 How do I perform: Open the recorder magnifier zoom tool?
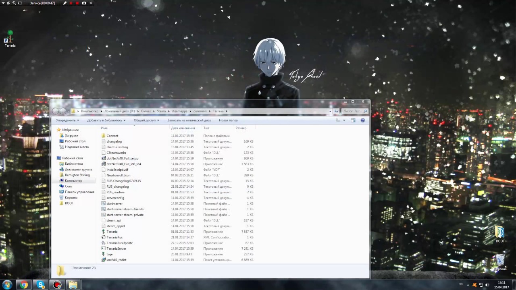[14, 3]
